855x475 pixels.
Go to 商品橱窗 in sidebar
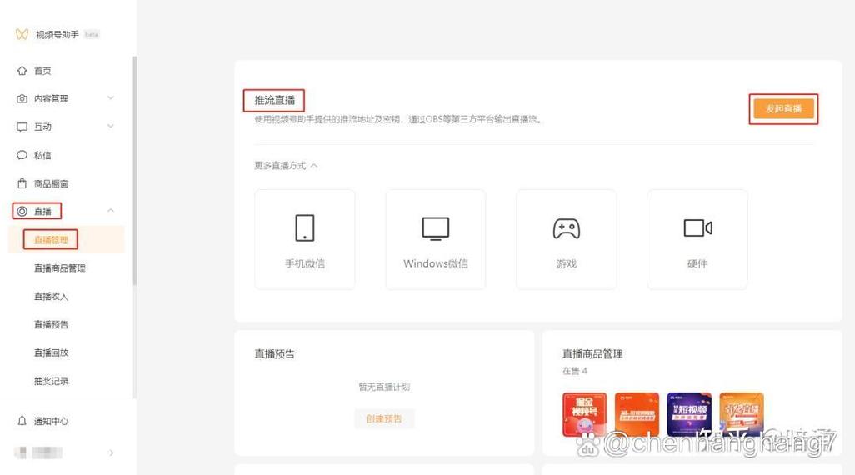pos(51,183)
